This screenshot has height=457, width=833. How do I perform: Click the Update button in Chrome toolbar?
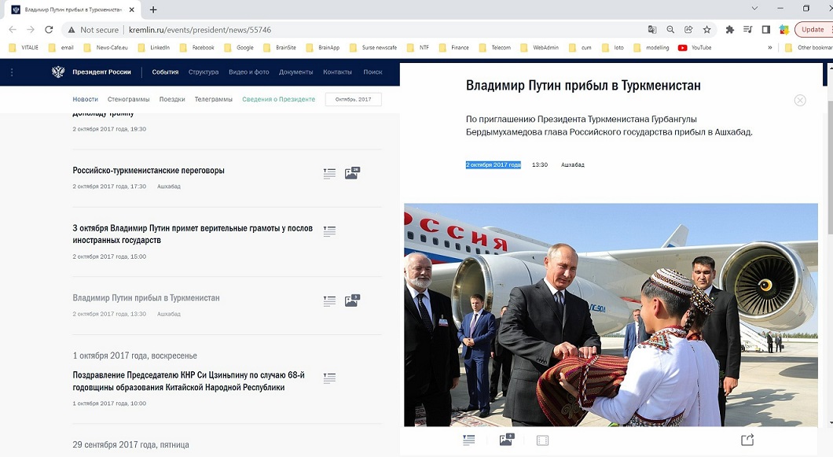[813, 30]
